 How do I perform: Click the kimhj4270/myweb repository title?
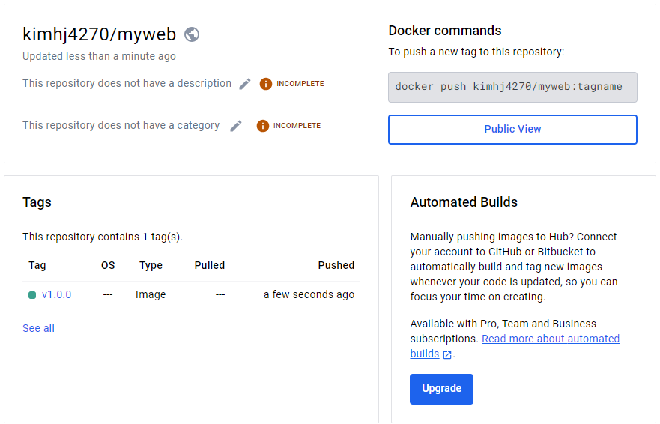tap(99, 34)
